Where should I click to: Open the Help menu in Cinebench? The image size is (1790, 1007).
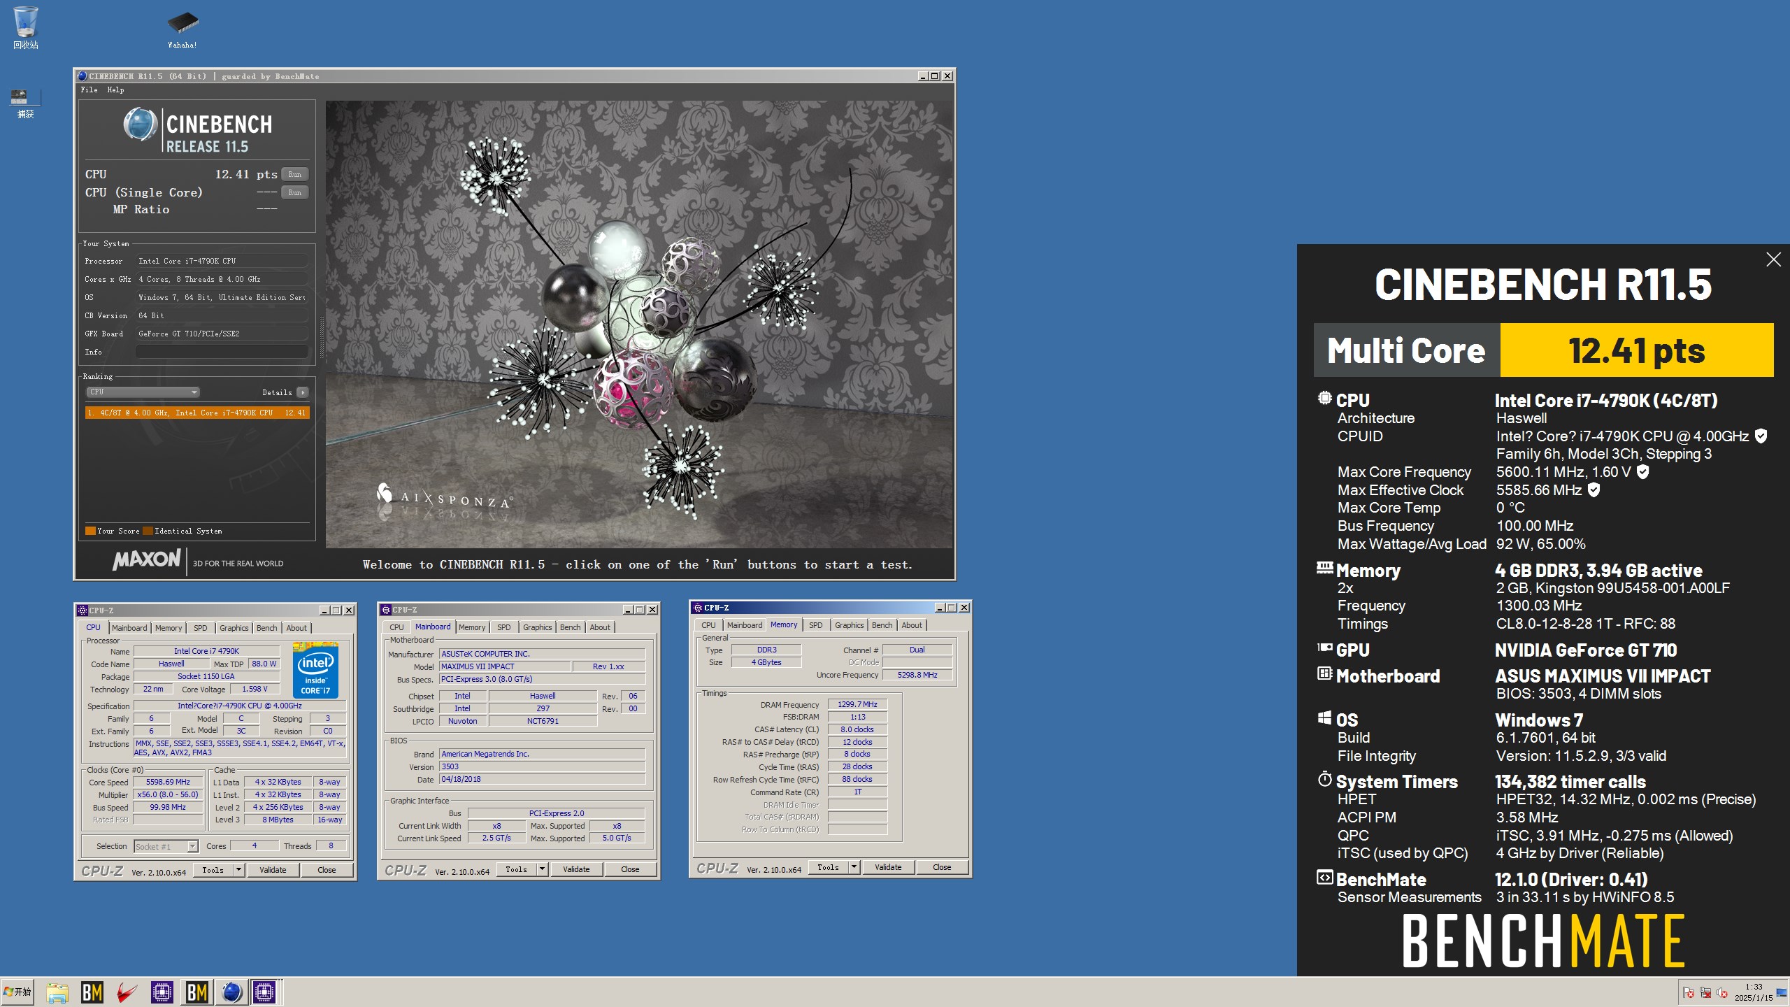[115, 90]
